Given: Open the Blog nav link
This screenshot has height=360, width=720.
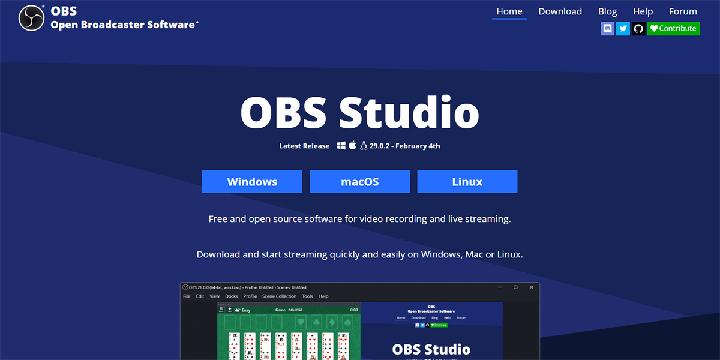Looking at the screenshot, I should click(607, 11).
